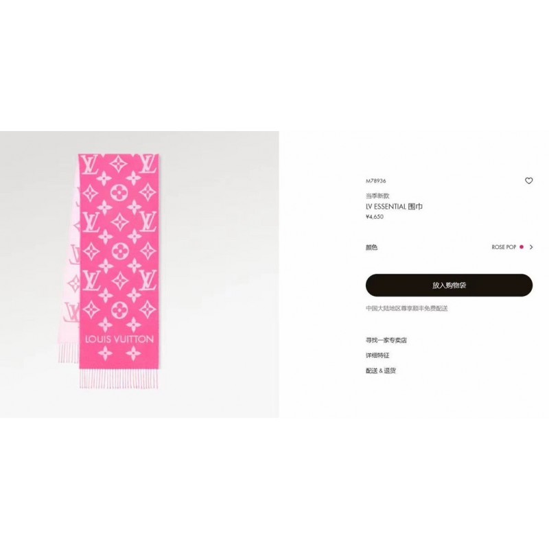This screenshot has width=549, height=549.
Task: Click the light pink reverse scarf side
Action: (69, 273)
